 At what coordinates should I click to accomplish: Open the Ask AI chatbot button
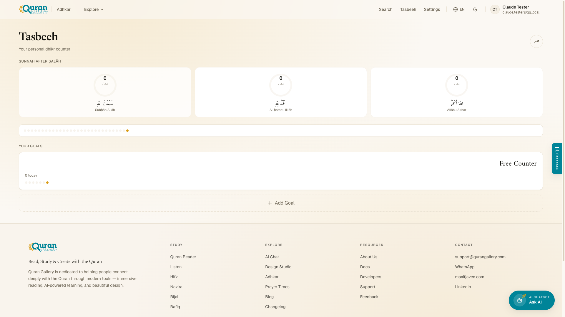click(532, 300)
